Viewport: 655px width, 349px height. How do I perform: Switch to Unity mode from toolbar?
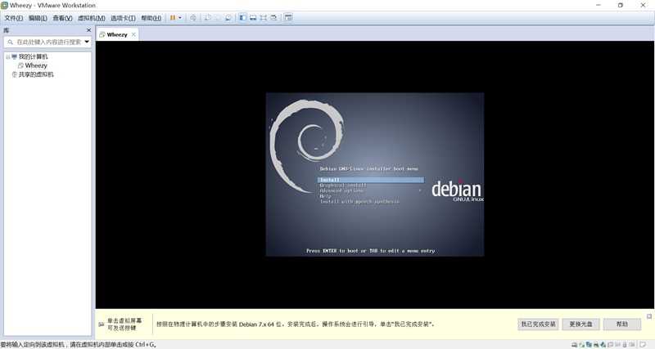point(274,18)
